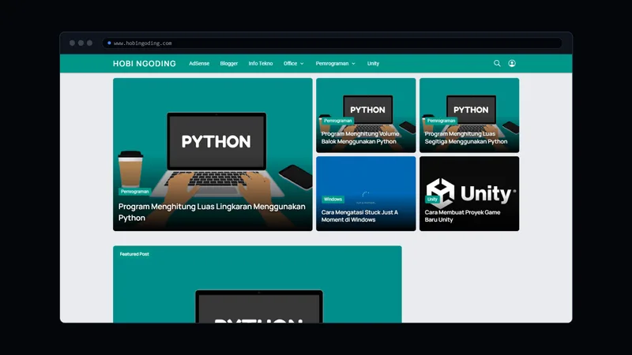Click Pemrograman tag on Volume Balok post
This screenshot has width=632, height=355.
(x=338, y=121)
